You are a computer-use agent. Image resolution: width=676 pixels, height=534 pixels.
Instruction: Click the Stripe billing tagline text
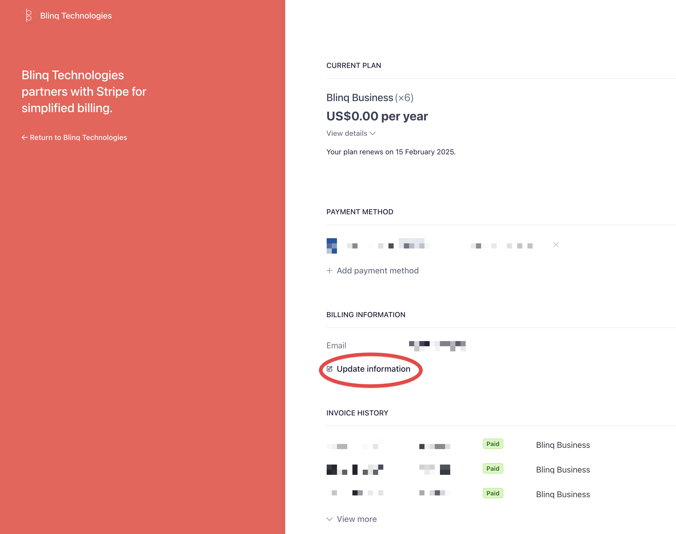[x=84, y=92]
